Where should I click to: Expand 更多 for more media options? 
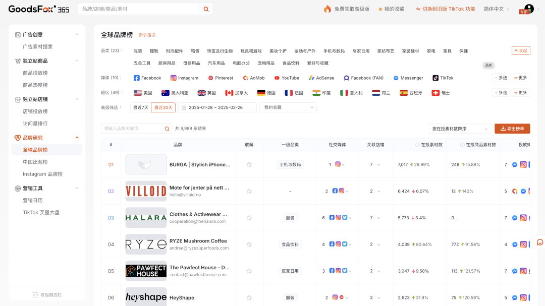click(521, 78)
